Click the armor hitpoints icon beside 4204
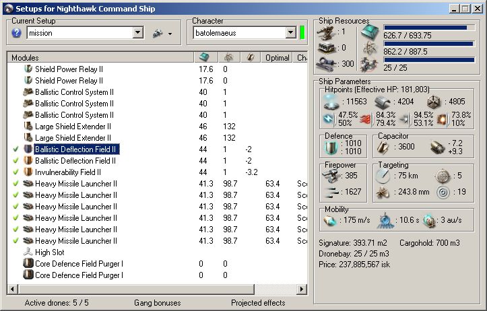 [382, 102]
